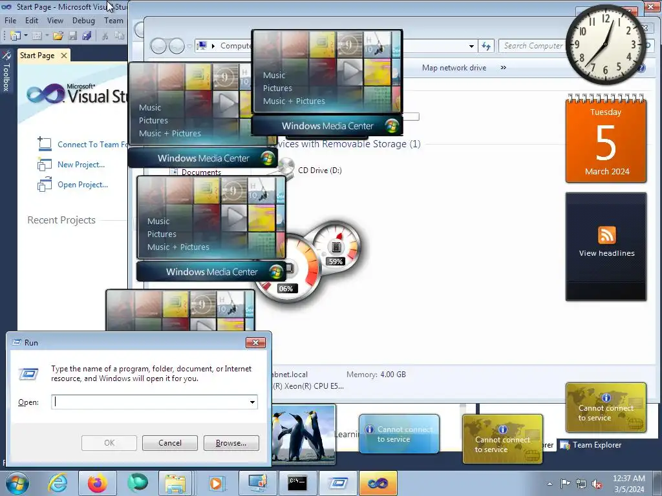The height and width of the screenshot is (496, 662).
Task: Open the View menu
Action: (55, 20)
